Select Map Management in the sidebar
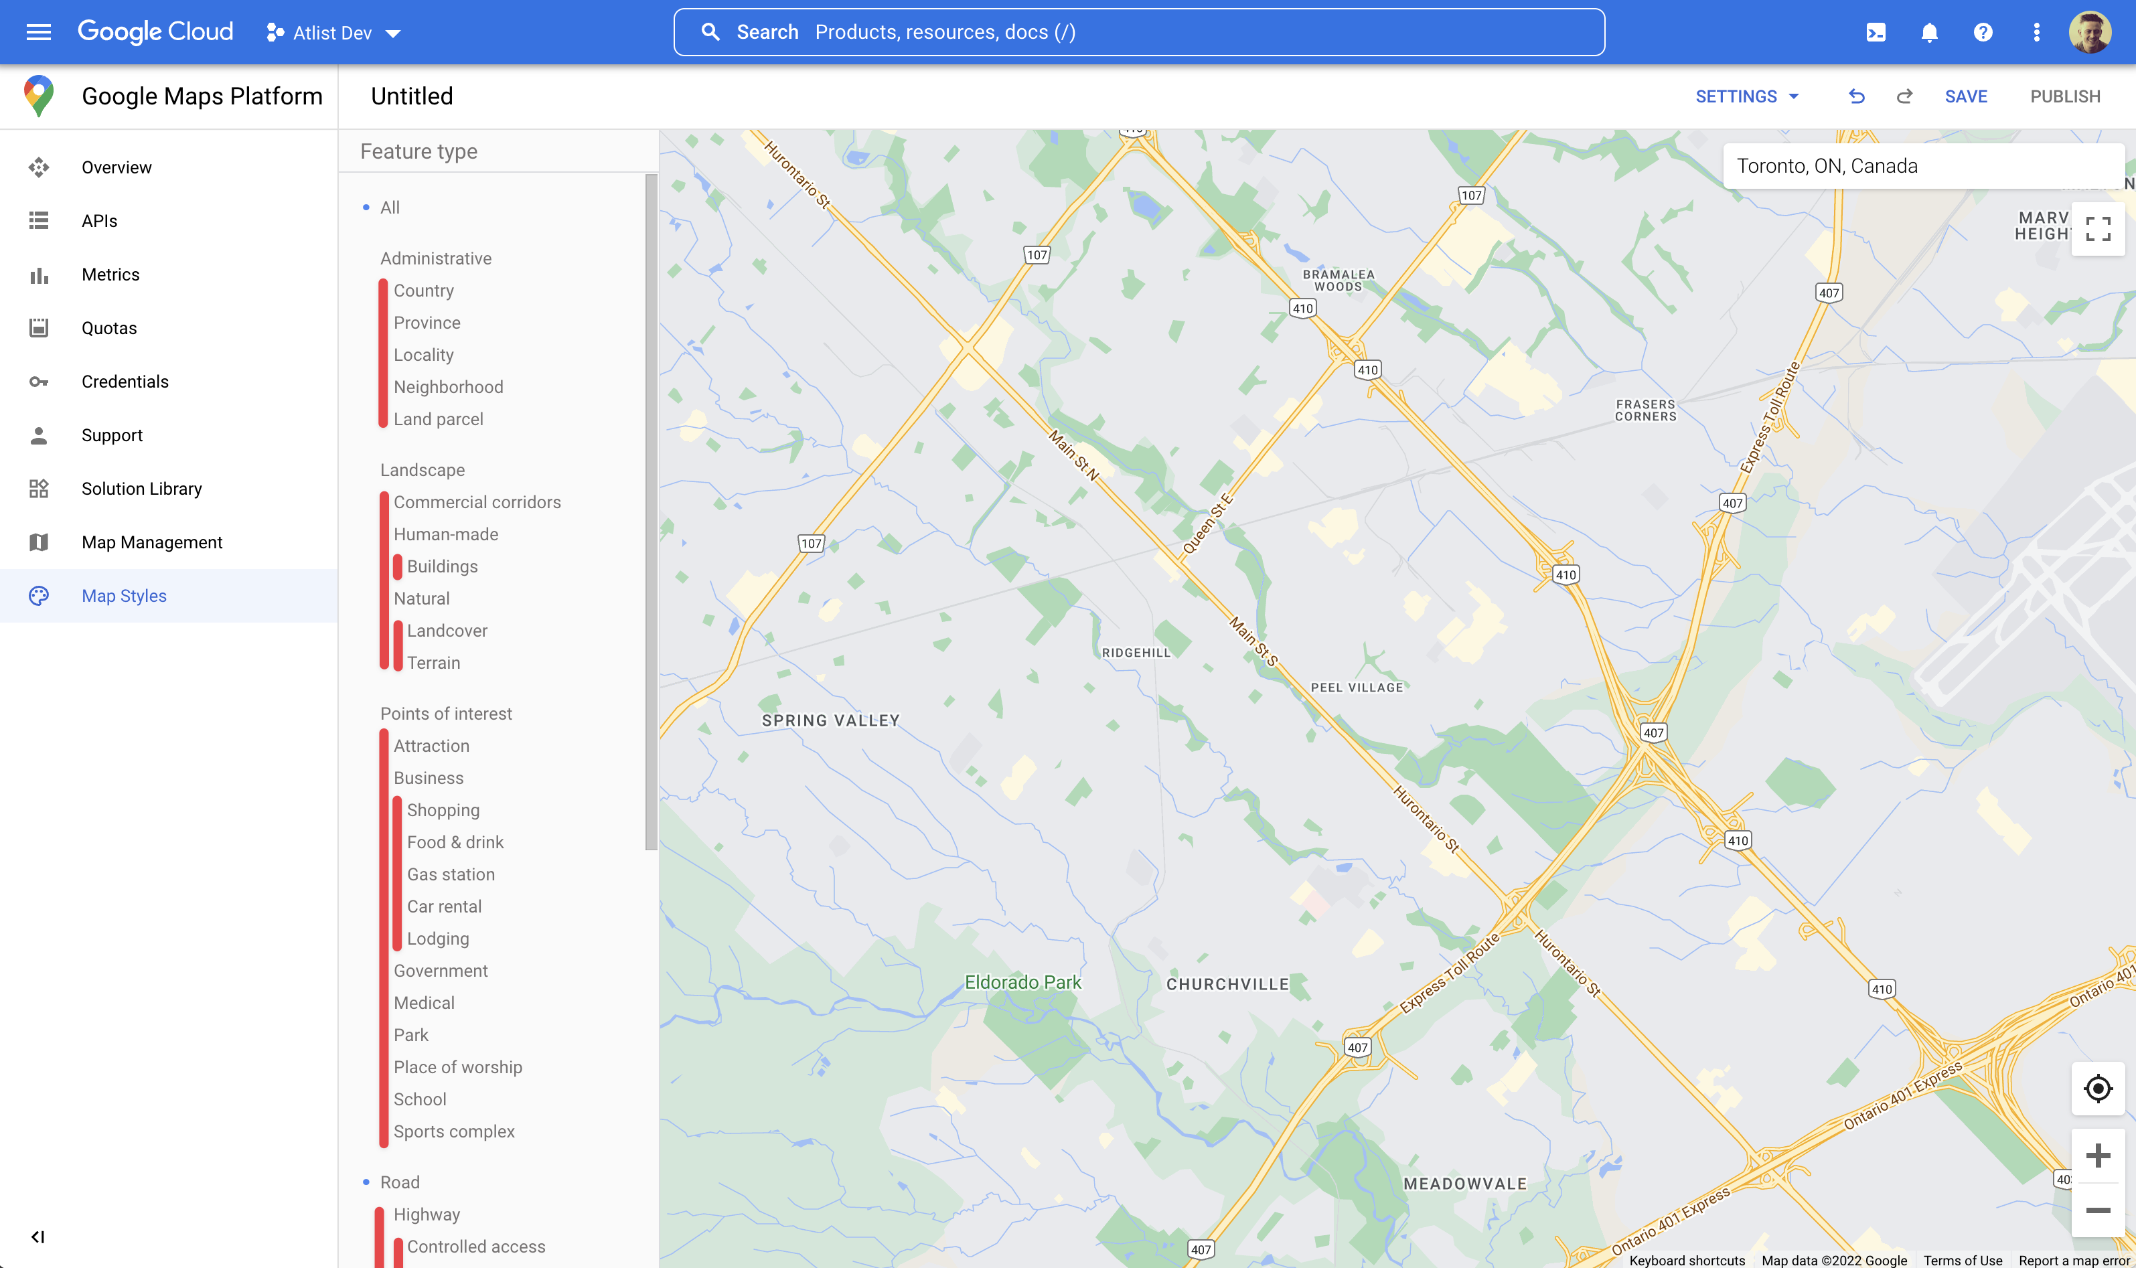The image size is (2136, 1268). (151, 542)
